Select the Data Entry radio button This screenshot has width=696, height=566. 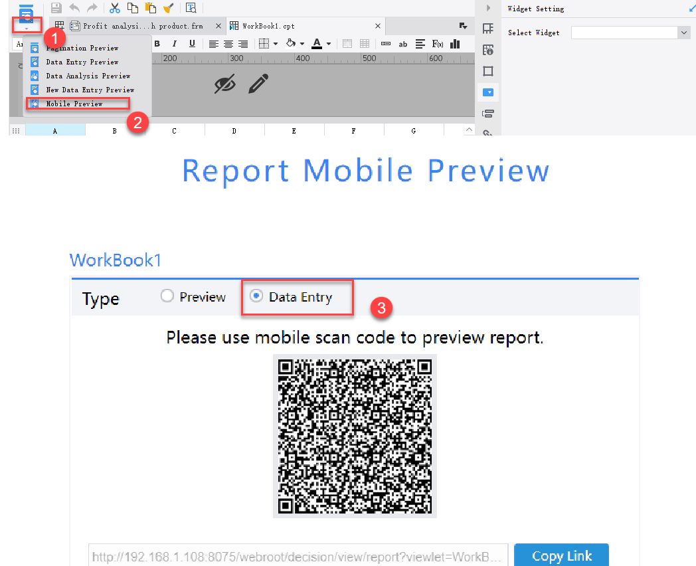256,296
